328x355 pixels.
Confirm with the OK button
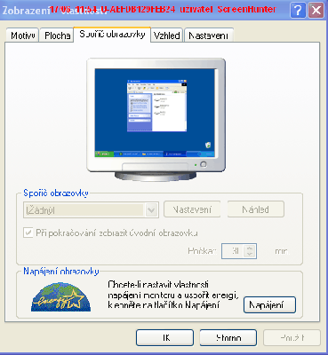[x=164, y=337]
